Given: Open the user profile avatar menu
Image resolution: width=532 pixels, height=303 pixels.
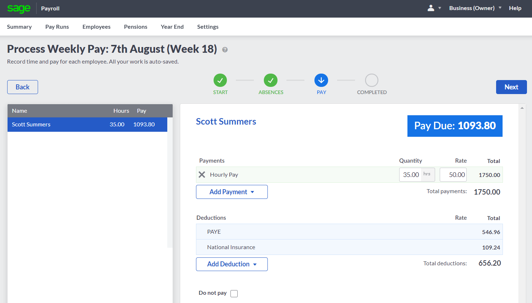Looking at the screenshot, I should pyautogui.click(x=431, y=8).
